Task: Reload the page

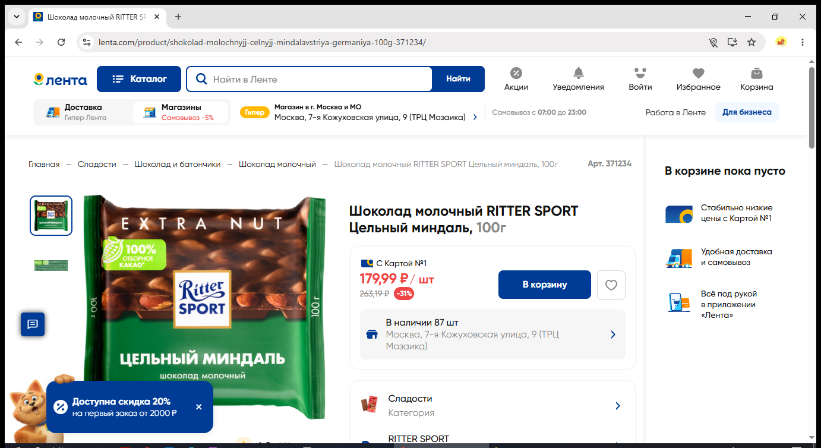Action: 61,42
